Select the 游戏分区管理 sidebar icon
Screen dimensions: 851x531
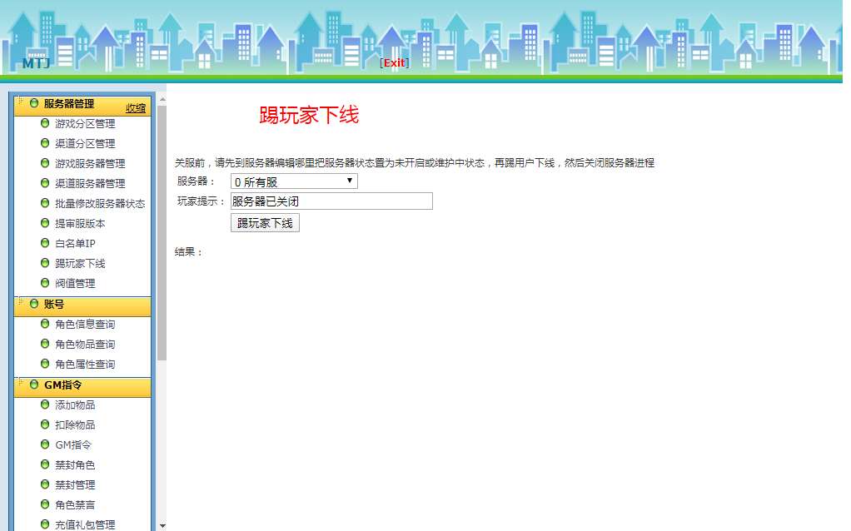tap(44, 122)
